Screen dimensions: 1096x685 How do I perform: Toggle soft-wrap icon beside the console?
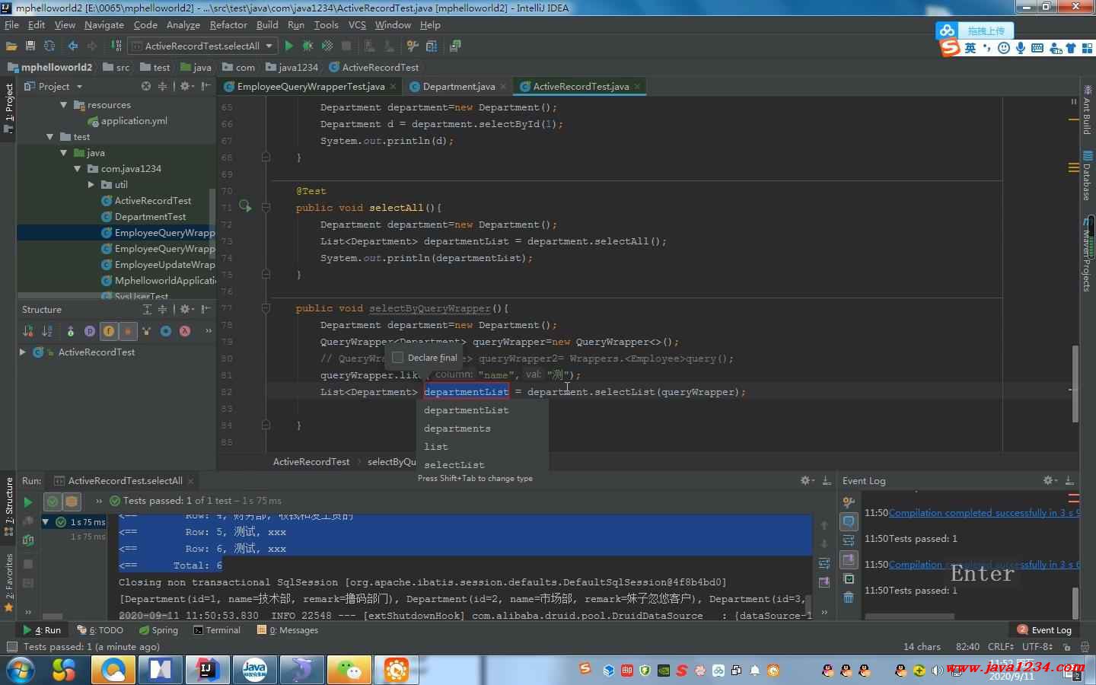824,563
